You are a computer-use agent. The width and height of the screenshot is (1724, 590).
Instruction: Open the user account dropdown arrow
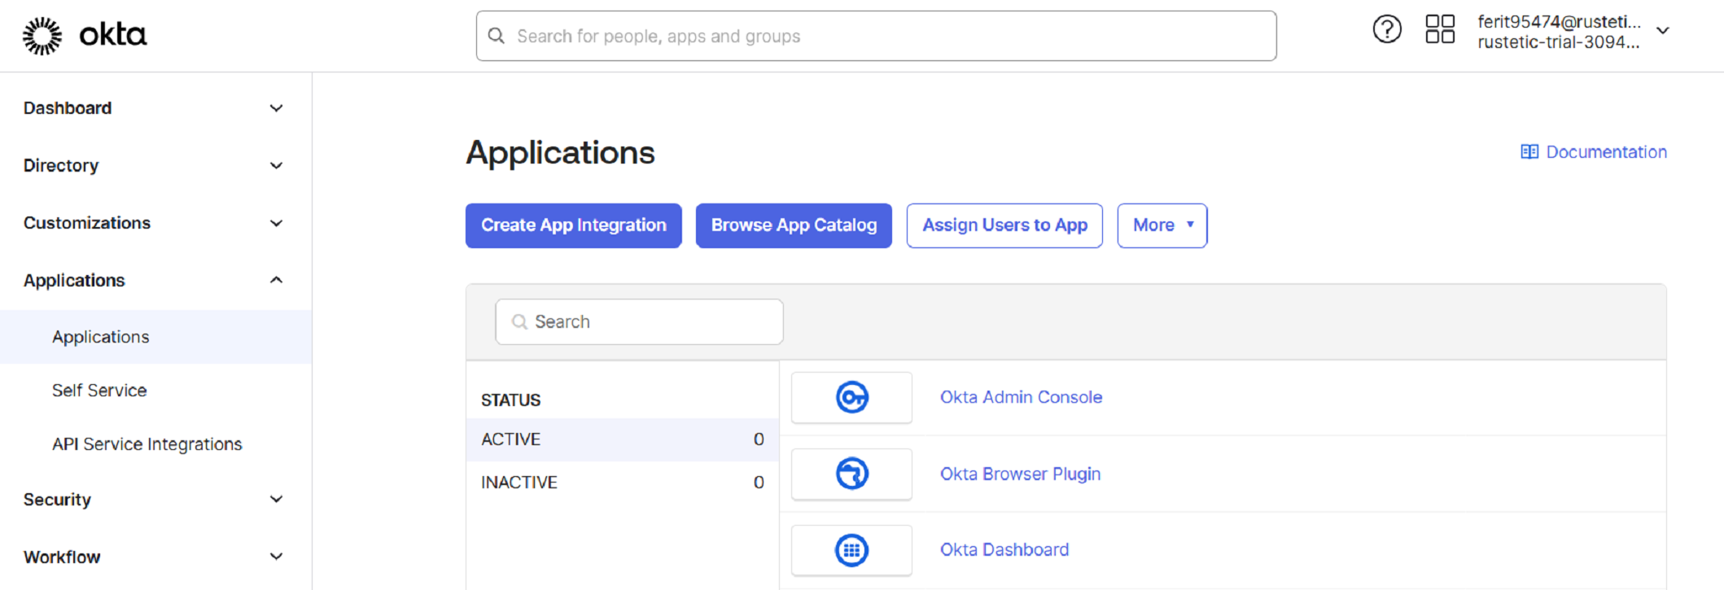point(1663,31)
